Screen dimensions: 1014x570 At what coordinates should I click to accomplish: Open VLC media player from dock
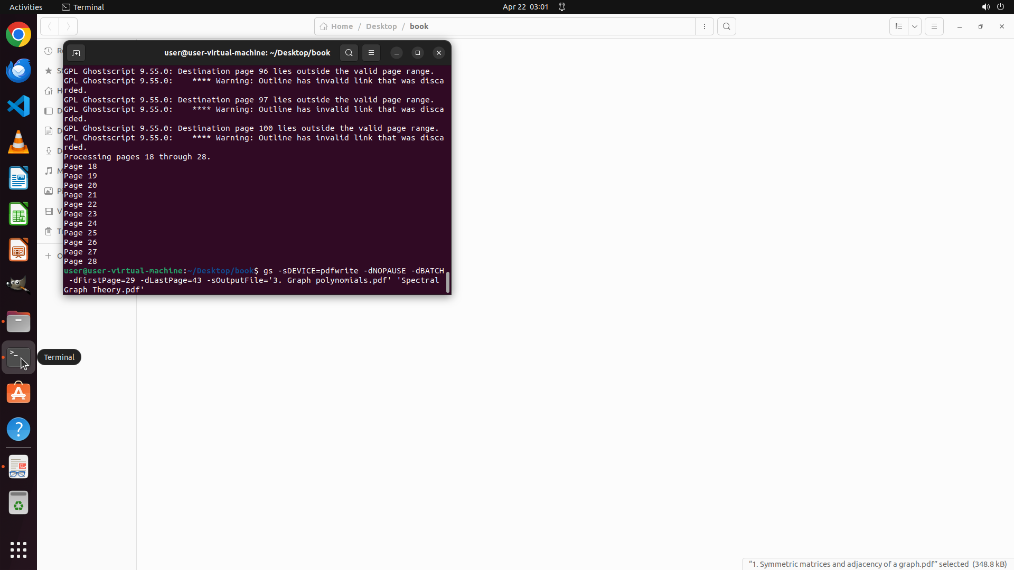click(18, 142)
